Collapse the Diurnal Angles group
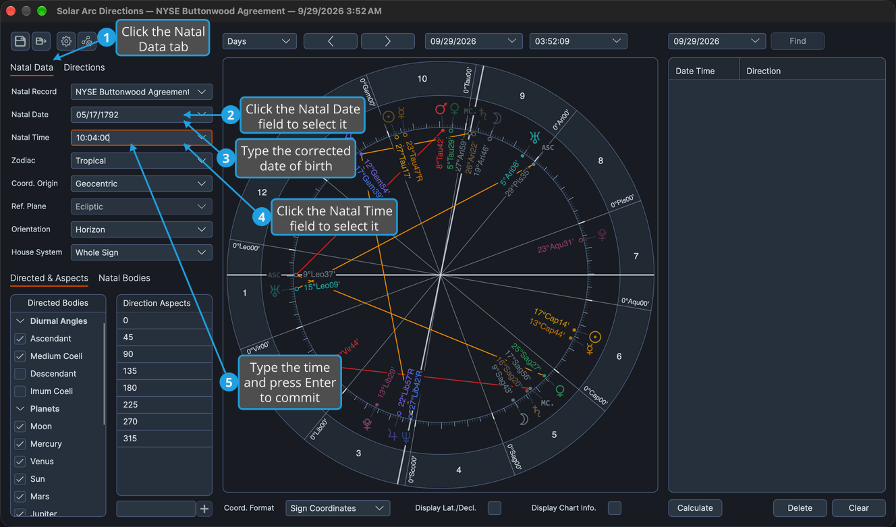 click(x=20, y=321)
